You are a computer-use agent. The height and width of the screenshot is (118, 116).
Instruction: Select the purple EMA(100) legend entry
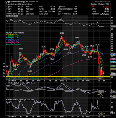(13, 41)
